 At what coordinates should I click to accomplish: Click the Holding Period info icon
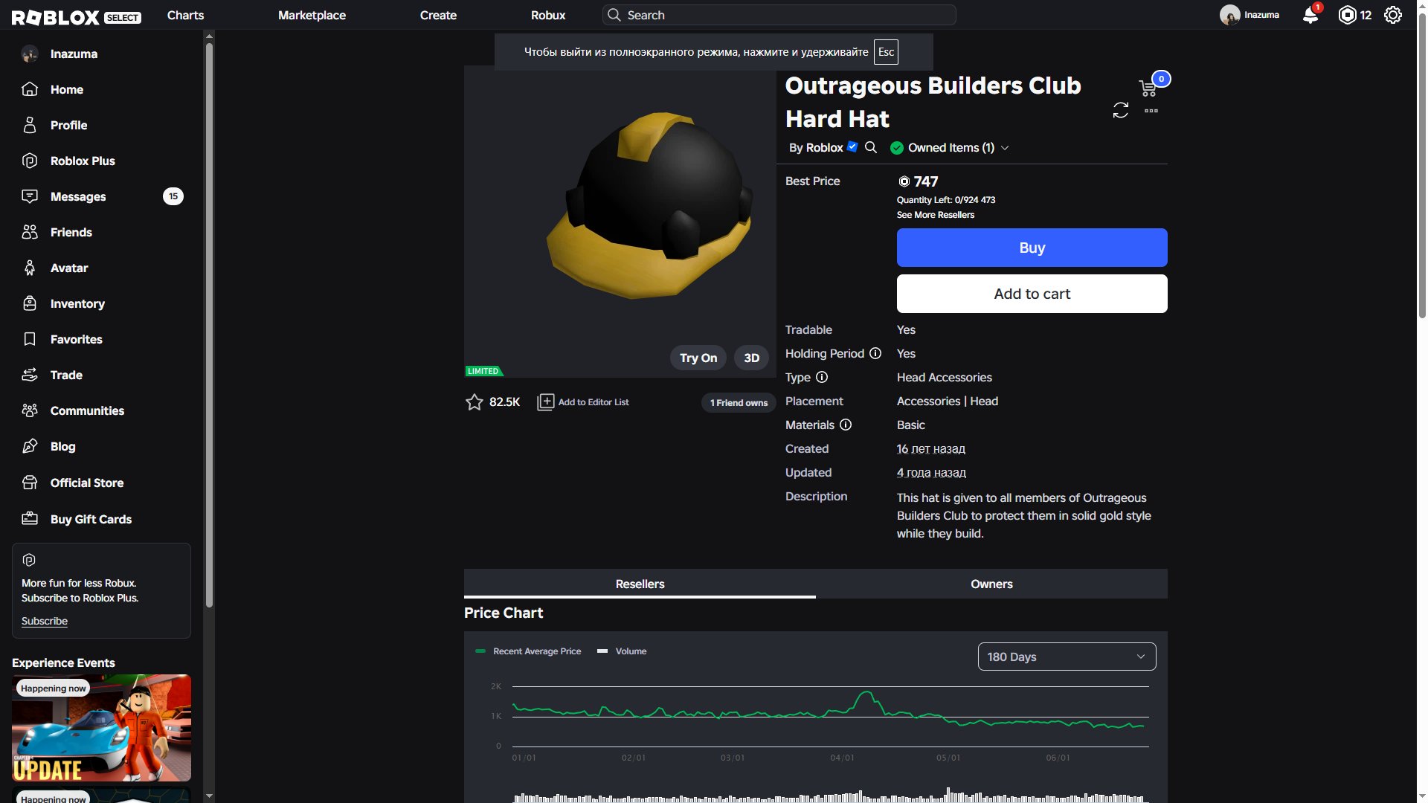click(875, 353)
